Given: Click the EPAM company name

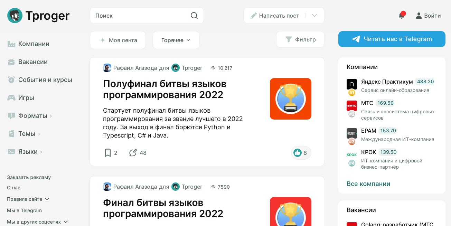Looking at the screenshot, I should [369, 131].
